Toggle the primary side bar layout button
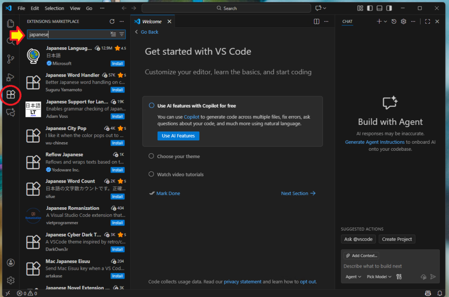 [x=370, y=8]
